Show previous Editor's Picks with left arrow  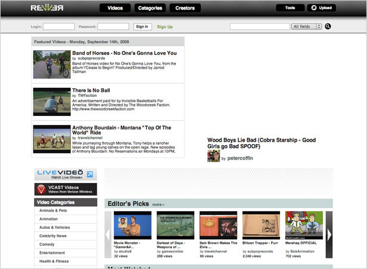(107, 234)
